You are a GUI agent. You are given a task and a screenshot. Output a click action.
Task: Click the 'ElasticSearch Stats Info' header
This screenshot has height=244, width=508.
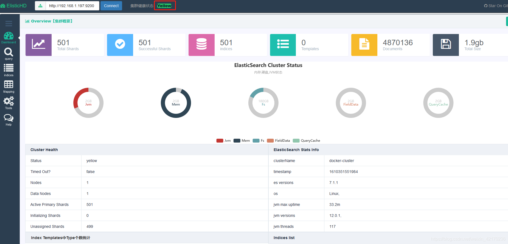tap(296, 150)
